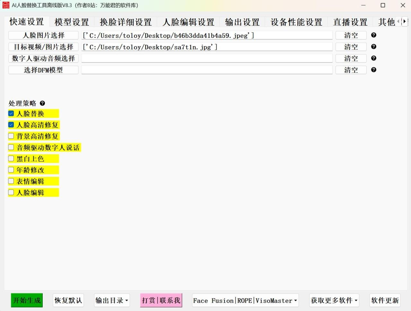The height and width of the screenshot is (311, 411).
Task: Open the 设备性能设置 tab
Action: click(x=296, y=22)
